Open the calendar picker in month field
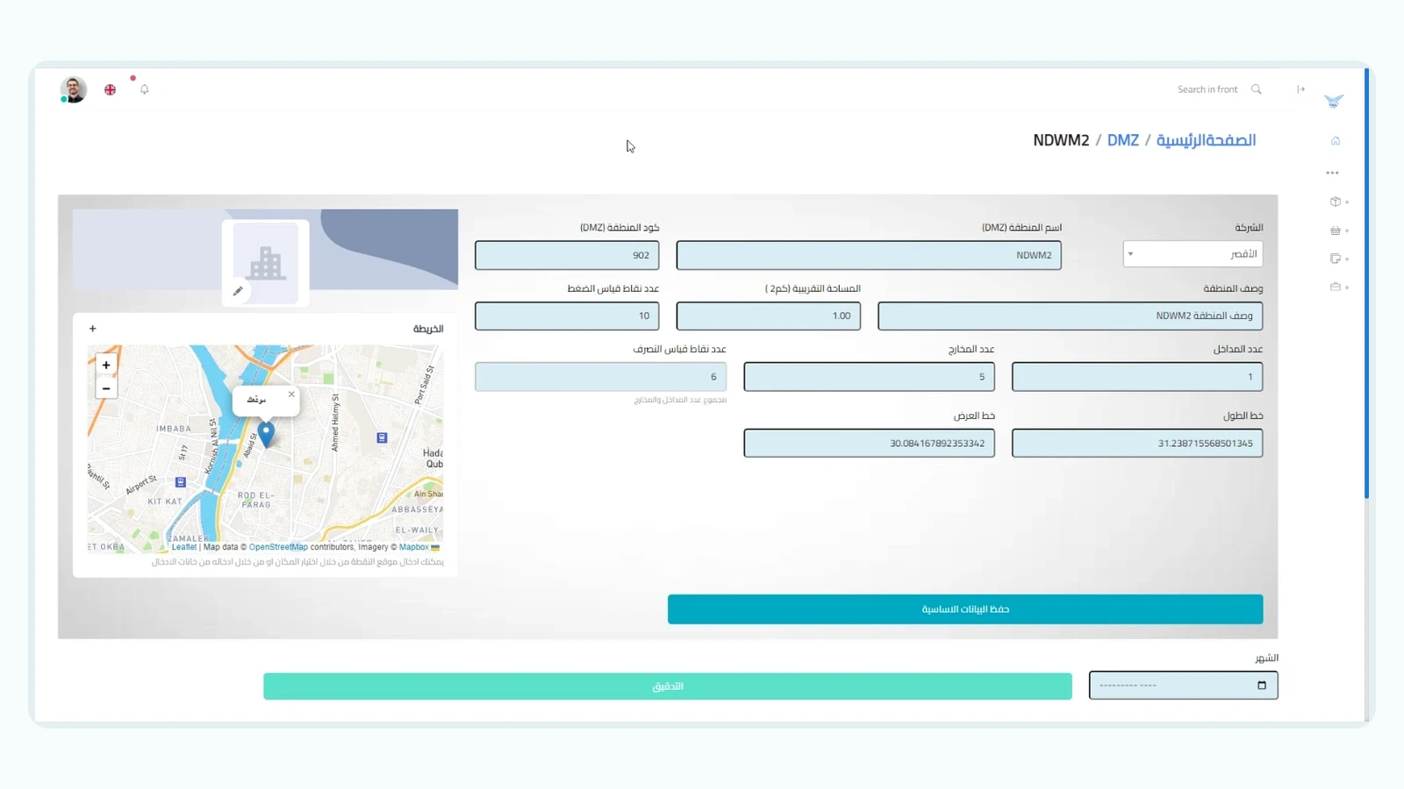This screenshot has width=1404, height=789. tap(1262, 686)
